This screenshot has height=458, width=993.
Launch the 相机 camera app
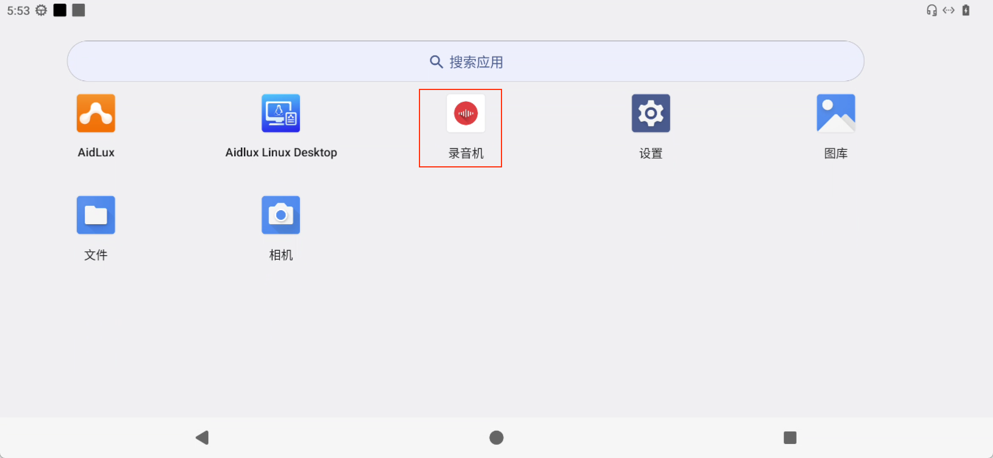(x=281, y=215)
